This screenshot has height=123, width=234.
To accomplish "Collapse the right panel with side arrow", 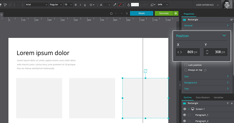I will tap(180, 85).
